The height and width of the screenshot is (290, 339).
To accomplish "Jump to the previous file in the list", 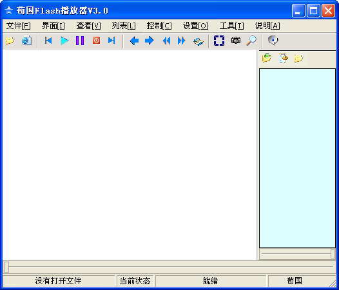I will (48, 41).
